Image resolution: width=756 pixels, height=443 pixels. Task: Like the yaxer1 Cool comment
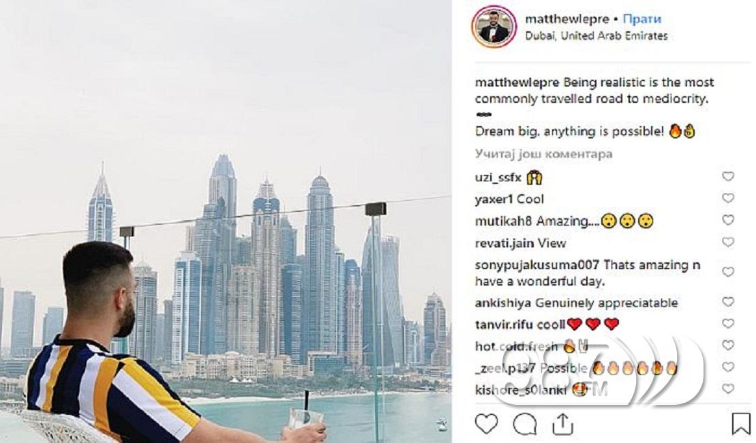click(x=728, y=198)
